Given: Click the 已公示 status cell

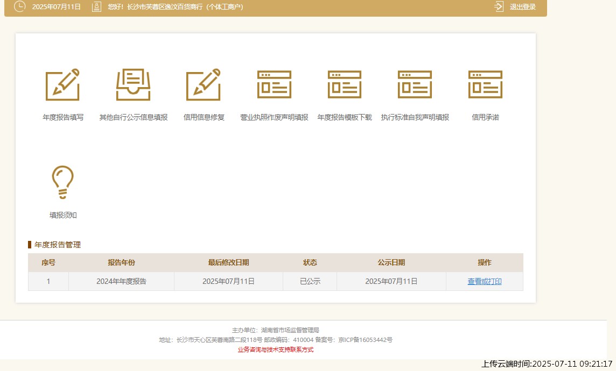Looking at the screenshot, I should [x=310, y=281].
